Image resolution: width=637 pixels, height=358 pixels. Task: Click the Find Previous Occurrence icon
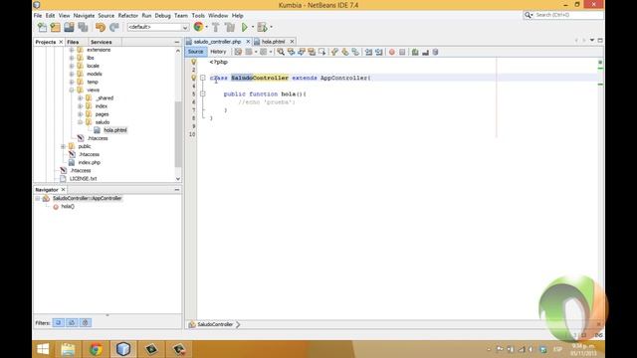point(291,52)
